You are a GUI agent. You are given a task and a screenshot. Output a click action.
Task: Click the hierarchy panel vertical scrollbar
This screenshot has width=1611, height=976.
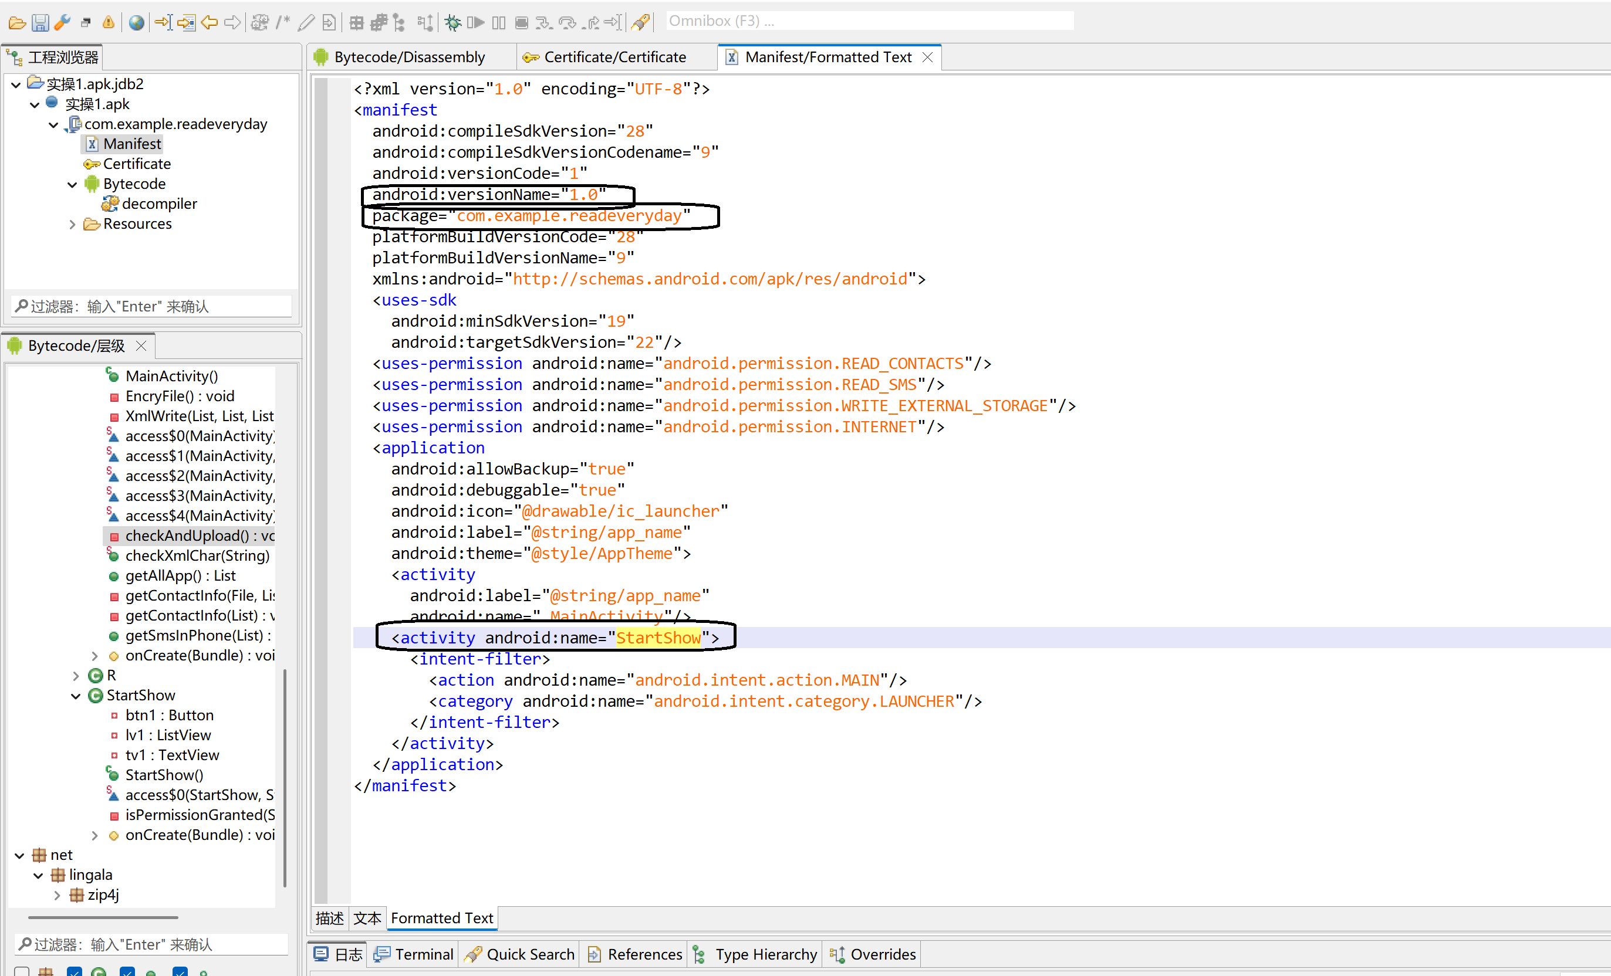(x=285, y=776)
